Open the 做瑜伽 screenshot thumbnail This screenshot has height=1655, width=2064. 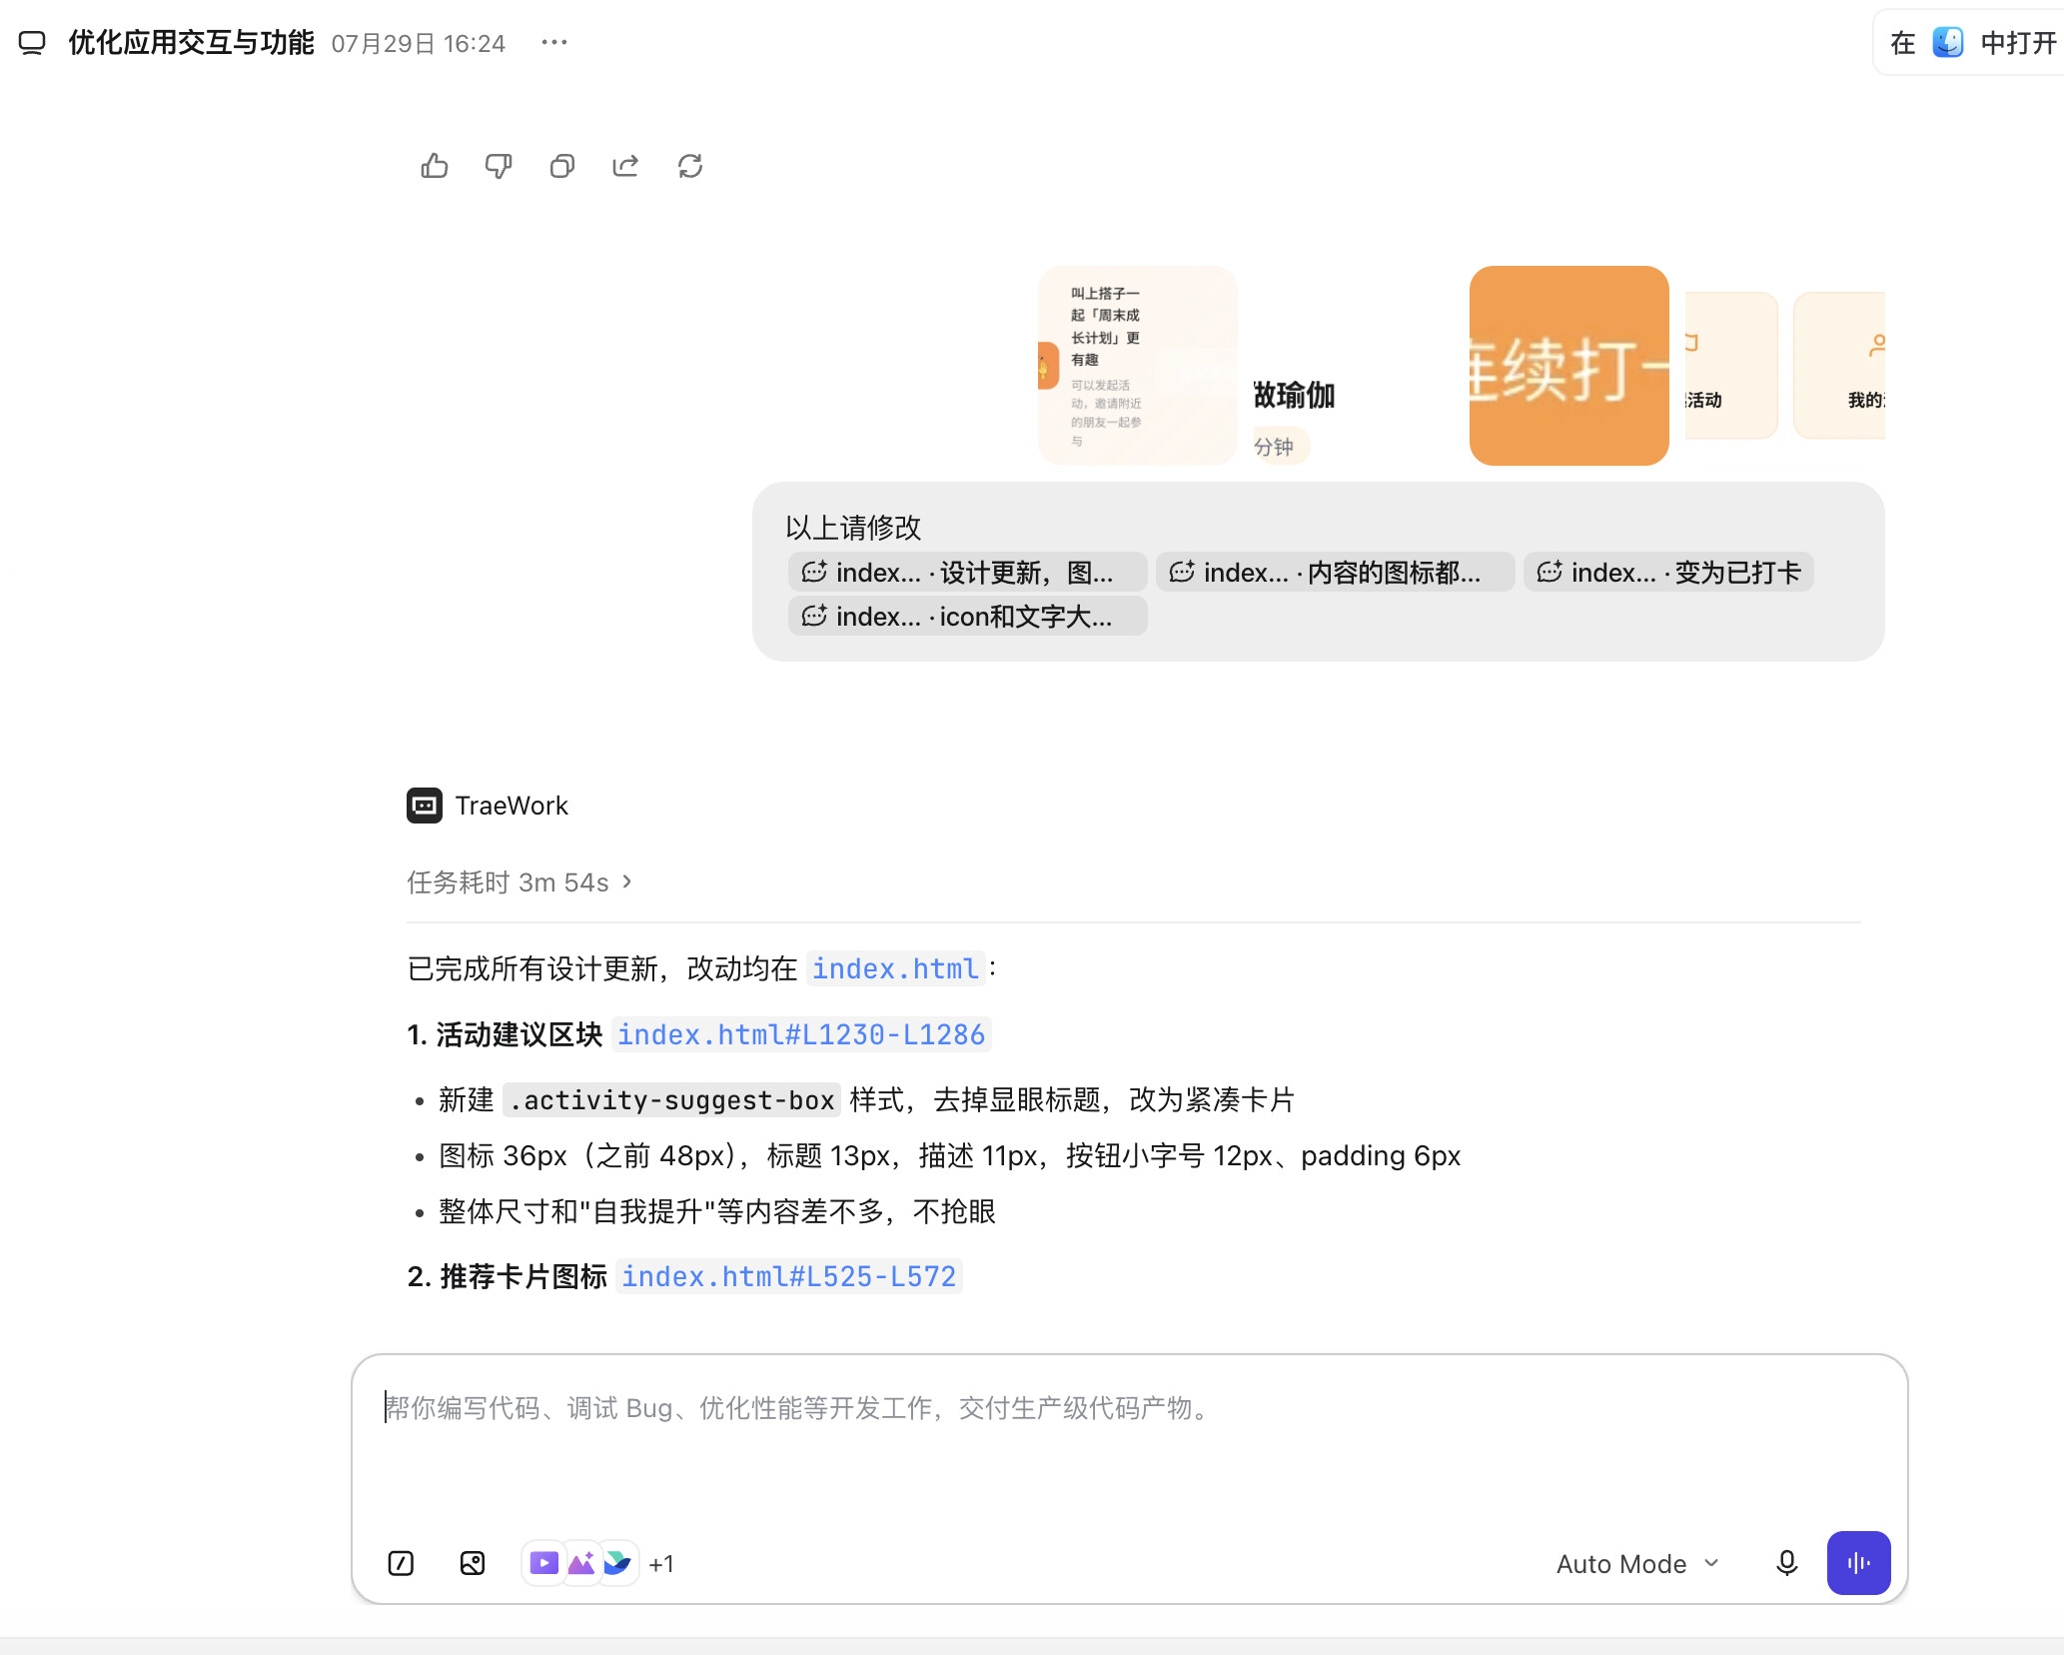pyautogui.click(x=1354, y=366)
